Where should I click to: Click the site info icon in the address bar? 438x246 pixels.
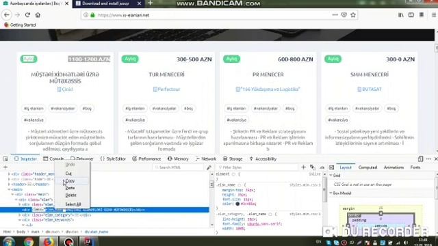click(x=86, y=15)
